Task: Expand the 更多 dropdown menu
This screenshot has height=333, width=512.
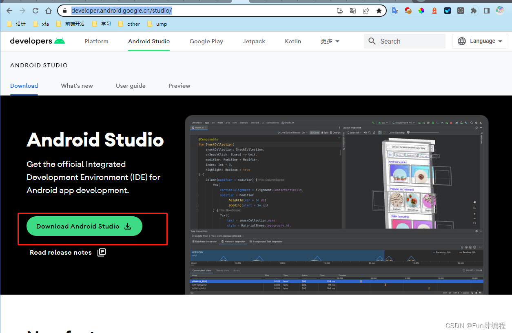Action: coord(330,41)
